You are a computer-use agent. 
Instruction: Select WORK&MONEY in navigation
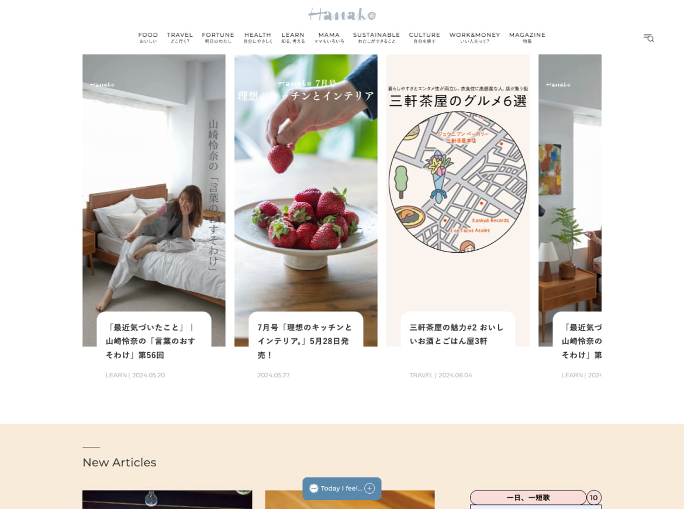(x=475, y=37)
